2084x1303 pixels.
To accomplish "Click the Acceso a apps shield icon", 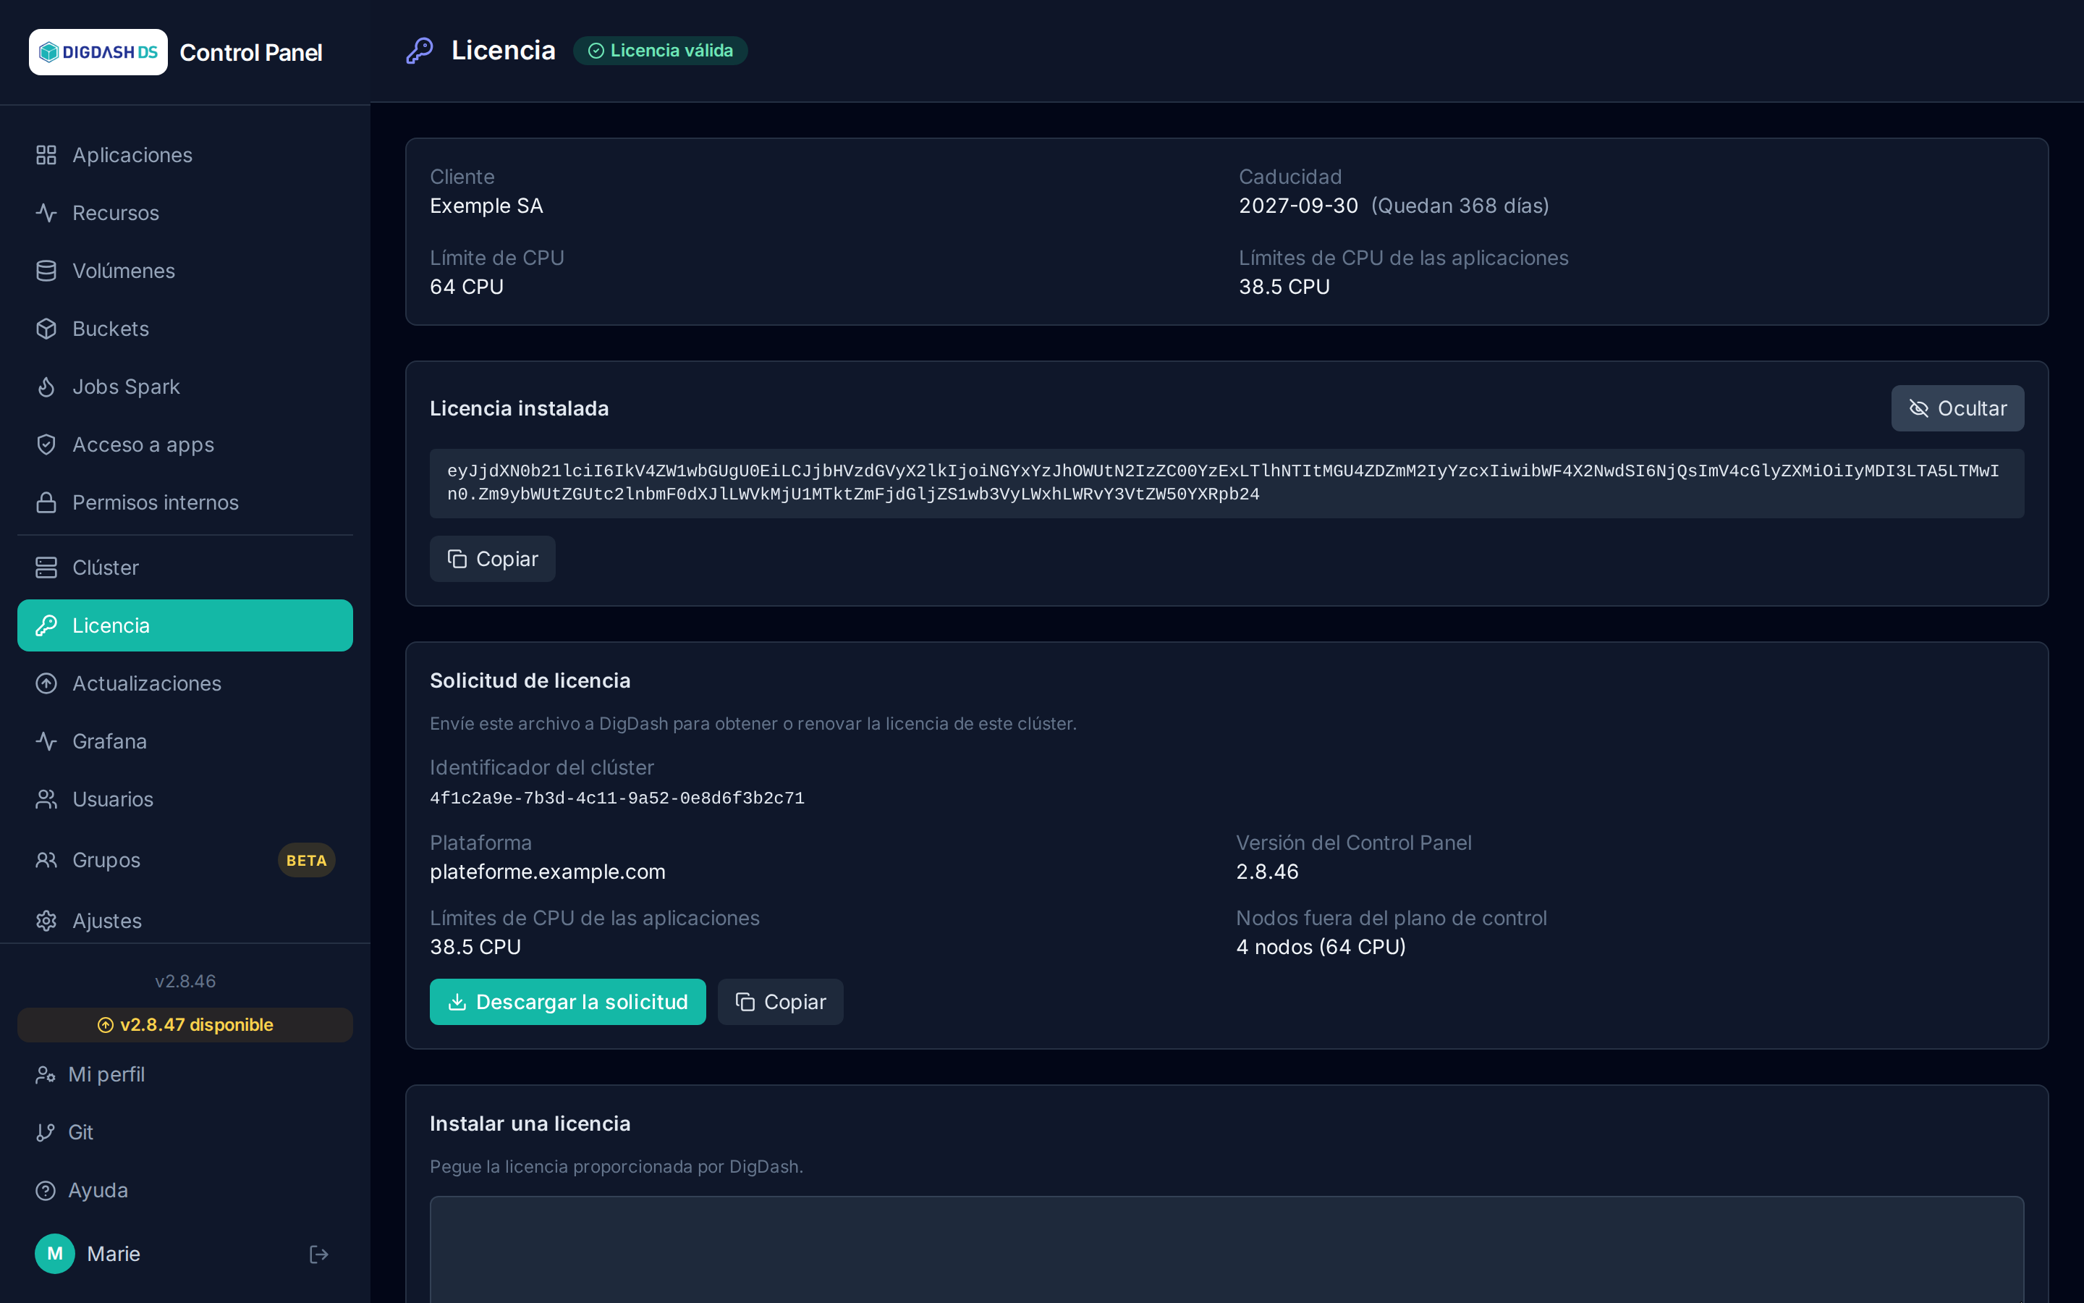I will (x=46, y=444).
